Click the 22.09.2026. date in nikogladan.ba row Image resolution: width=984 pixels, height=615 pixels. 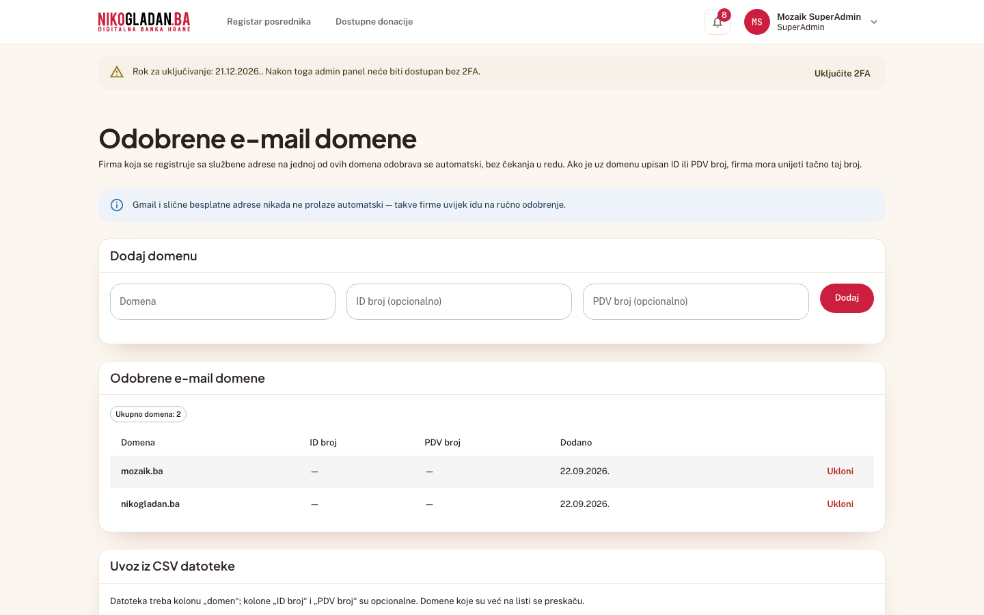pyautogui.click(x=585, y=504)
